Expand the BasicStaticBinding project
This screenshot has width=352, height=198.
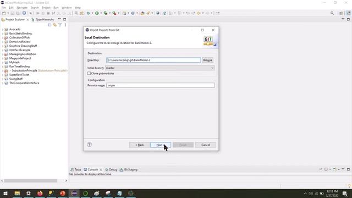pyautogui.click(x=2, y=34)
